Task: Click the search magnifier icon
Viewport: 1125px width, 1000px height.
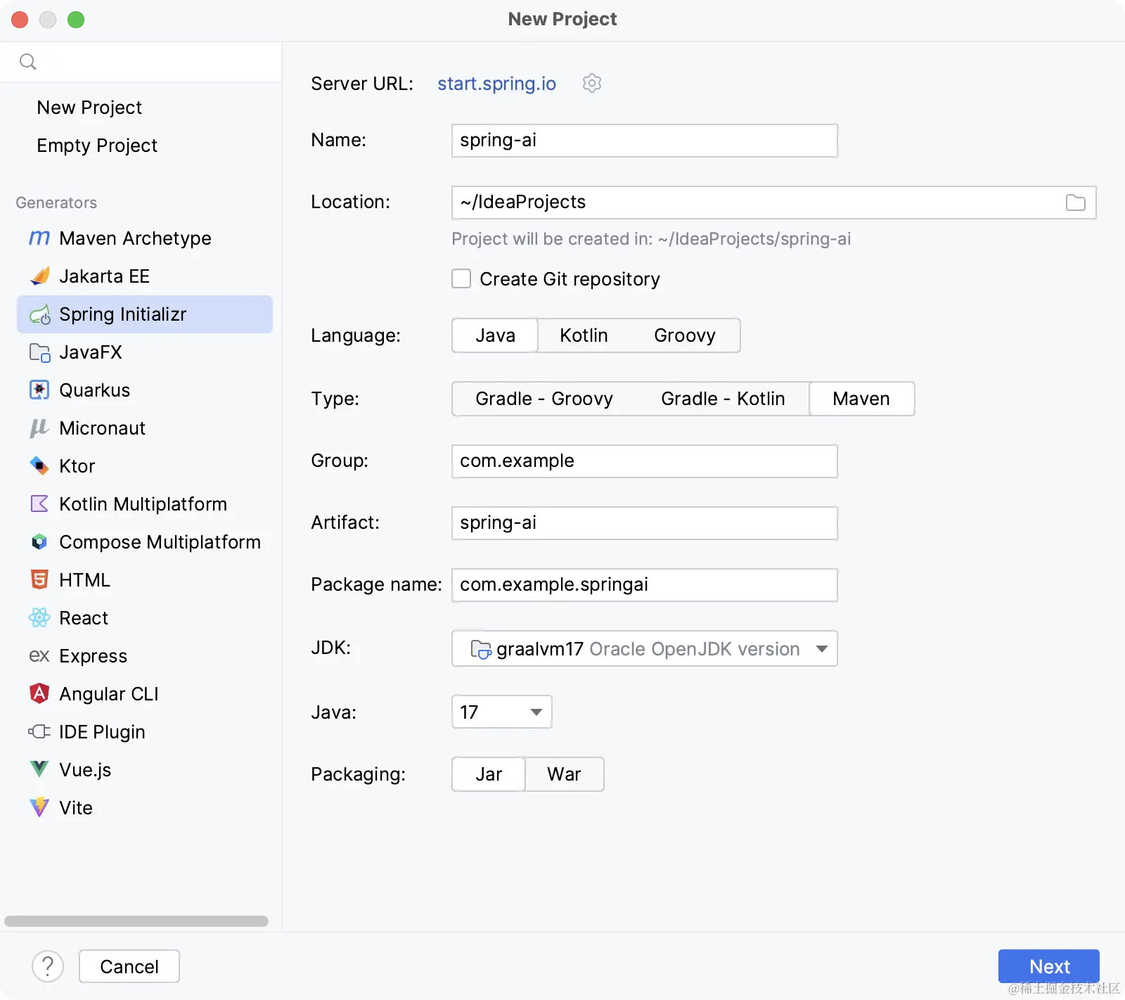Action: coord(28,62)
